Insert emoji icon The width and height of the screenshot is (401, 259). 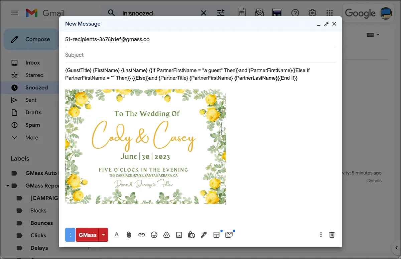coord(154,235)
